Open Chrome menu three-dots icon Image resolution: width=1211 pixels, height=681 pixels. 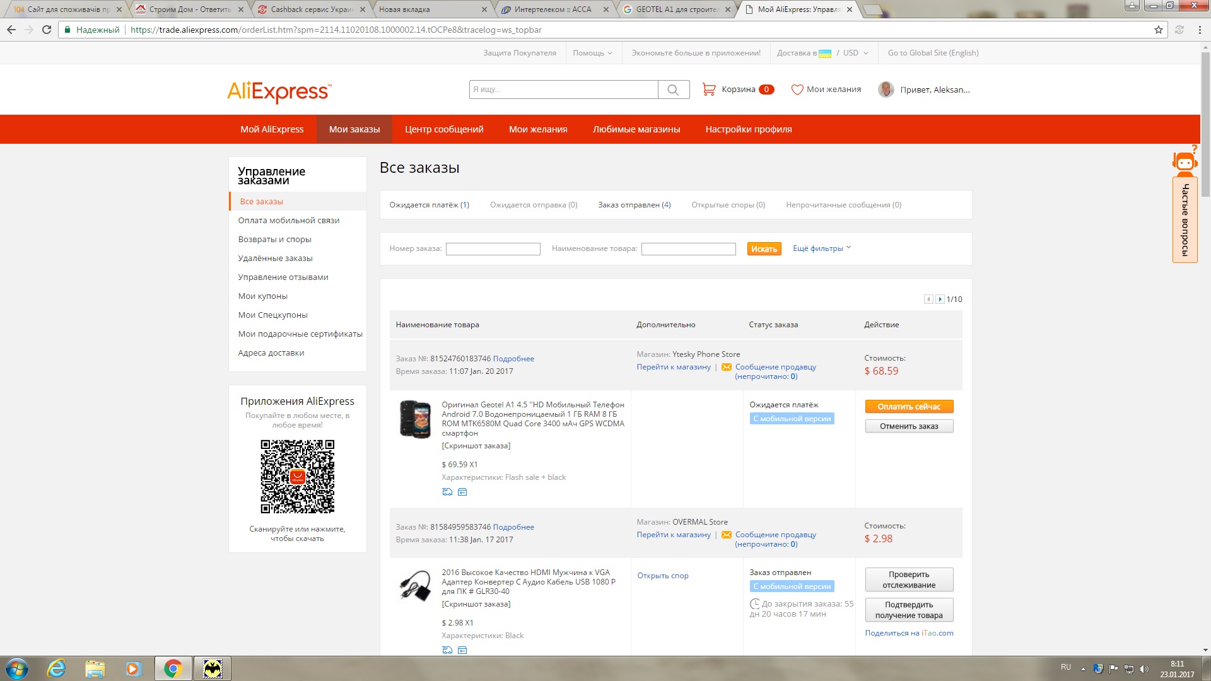pyautogui.click(x=1200, y=30)
